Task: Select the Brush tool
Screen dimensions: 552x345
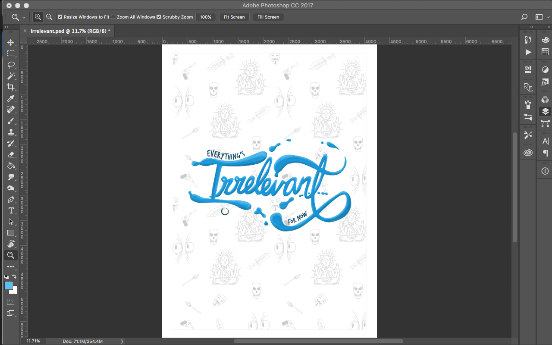Action: pos(11,121)
